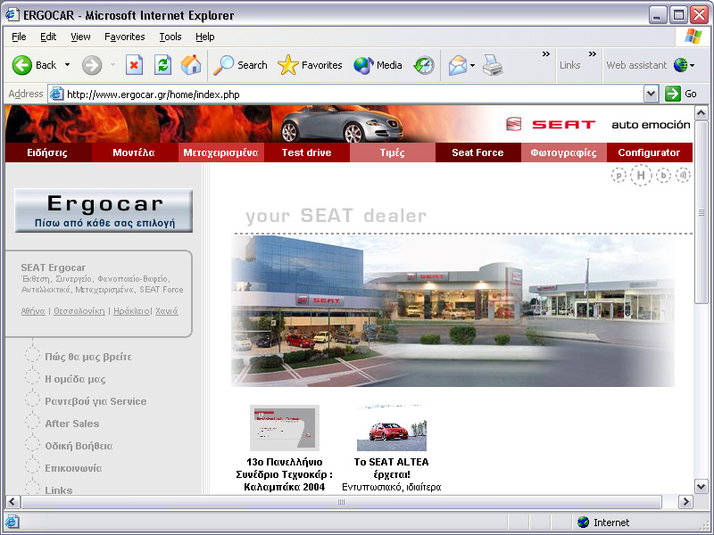The height and width of the screenshot is (535, 714).
Task: Open the View menu
Action: click(80, 37)
